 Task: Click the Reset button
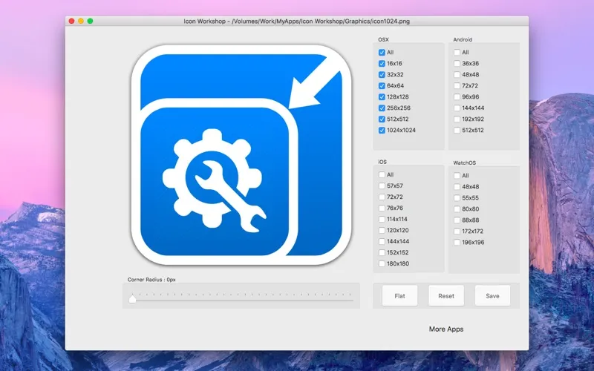click(446, 296)
